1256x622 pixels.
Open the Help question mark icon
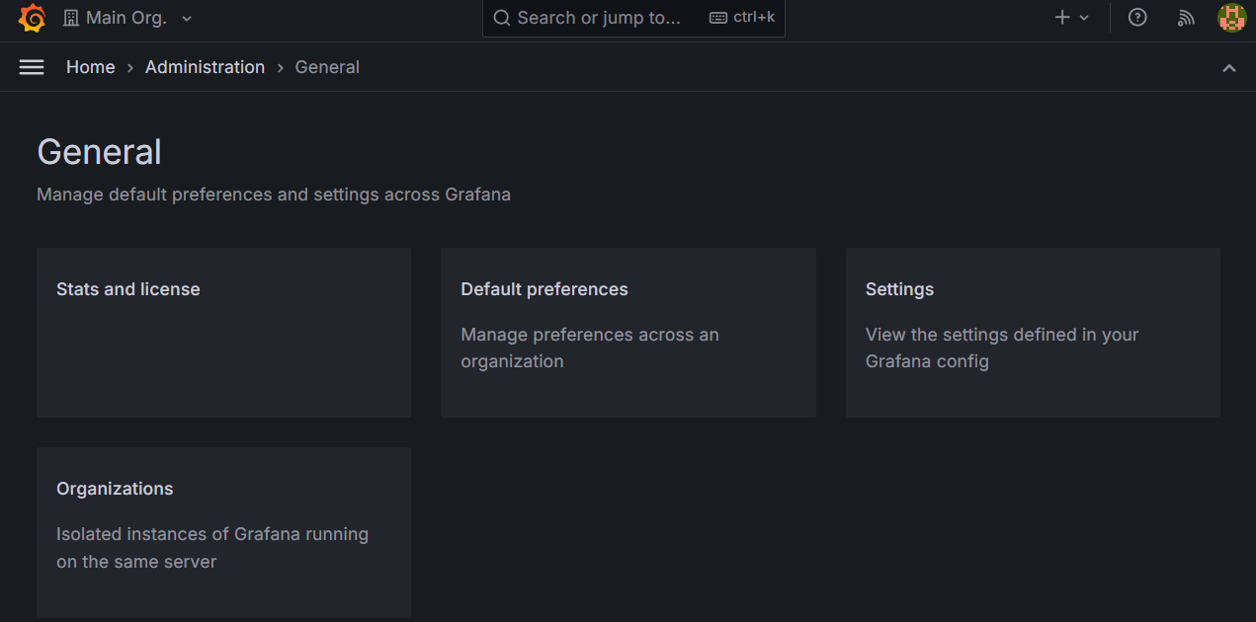click(x=1137, y=18)
